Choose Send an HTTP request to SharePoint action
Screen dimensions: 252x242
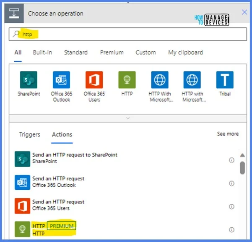pyautogui.click(x=125, y=159)
